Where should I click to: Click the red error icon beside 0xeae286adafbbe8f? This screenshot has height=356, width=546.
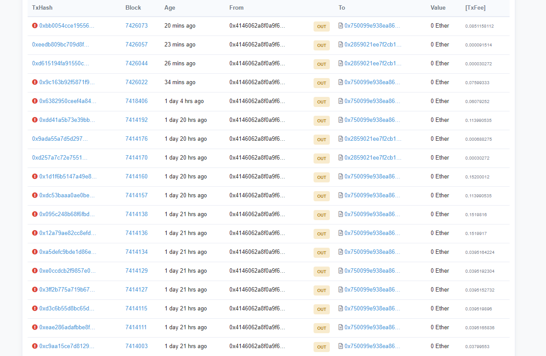pos(35,327)
